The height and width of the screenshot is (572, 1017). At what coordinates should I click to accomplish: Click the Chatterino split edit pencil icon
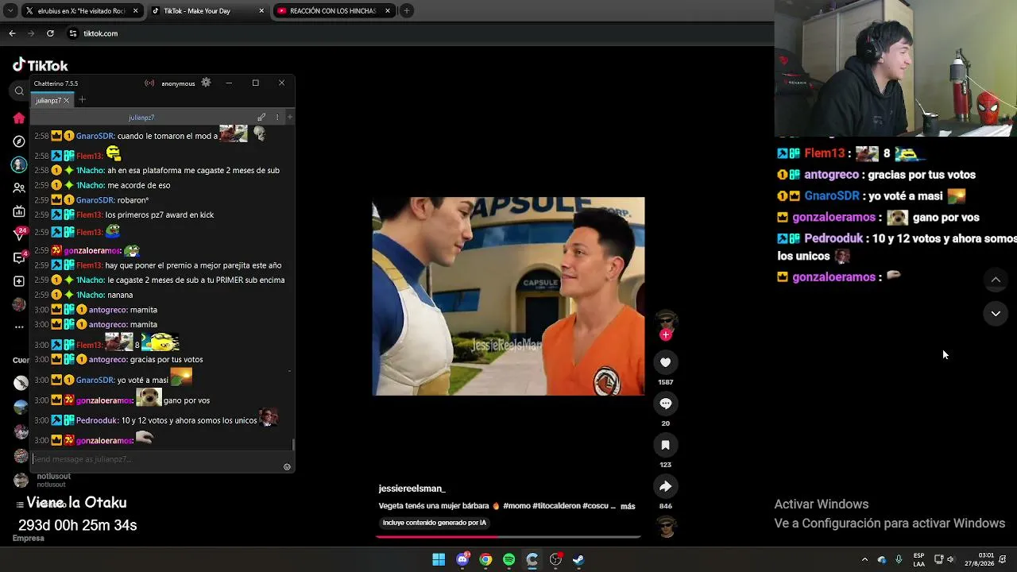tap(261, 117)
